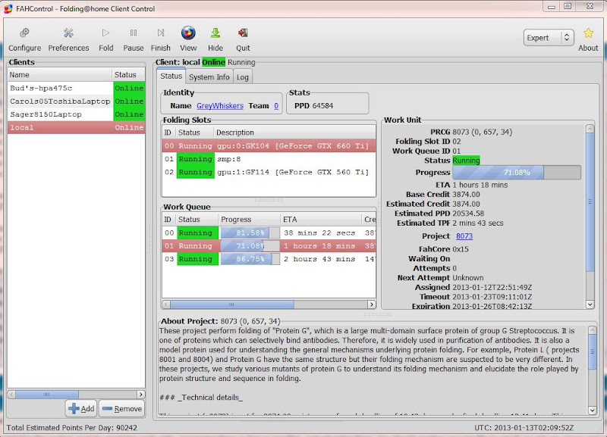Image resolution: width=607 pixels, height=437 pixels.
Task: Click About Project scroll down arrow
Action: [593, 410]
